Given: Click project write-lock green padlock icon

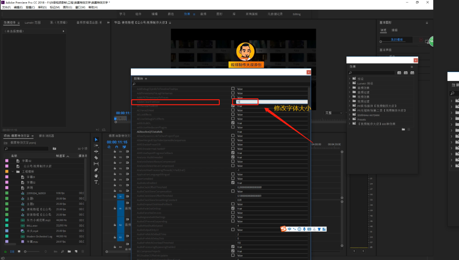Looking at the screenshot, I should click(5, 252).
